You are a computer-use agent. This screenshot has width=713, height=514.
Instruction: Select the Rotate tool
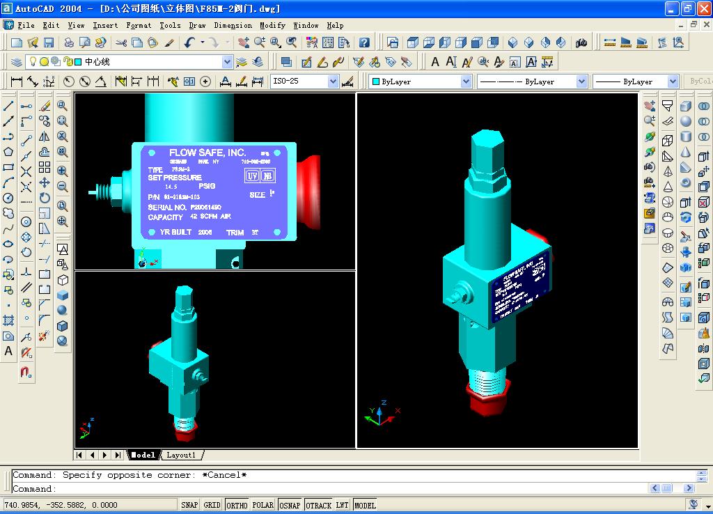tap(45, 198)
